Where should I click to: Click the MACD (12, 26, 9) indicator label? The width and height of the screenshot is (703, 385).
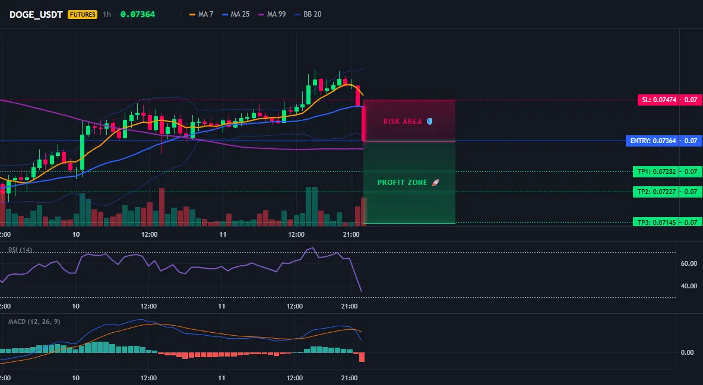[x=34, y=322]
